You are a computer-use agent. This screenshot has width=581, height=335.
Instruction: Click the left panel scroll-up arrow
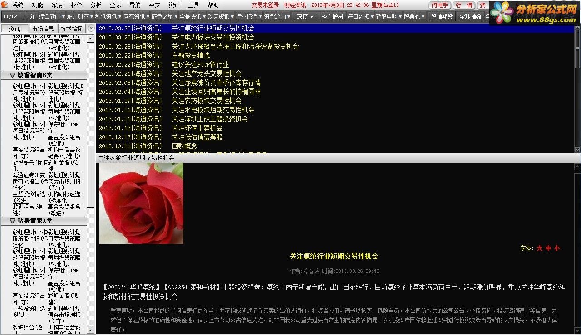(x=90, y=39)
